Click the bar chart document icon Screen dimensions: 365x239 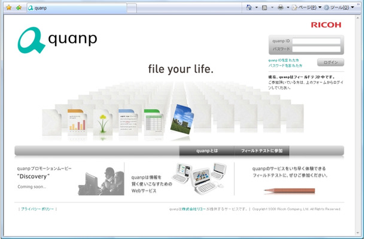click(77, 122)
